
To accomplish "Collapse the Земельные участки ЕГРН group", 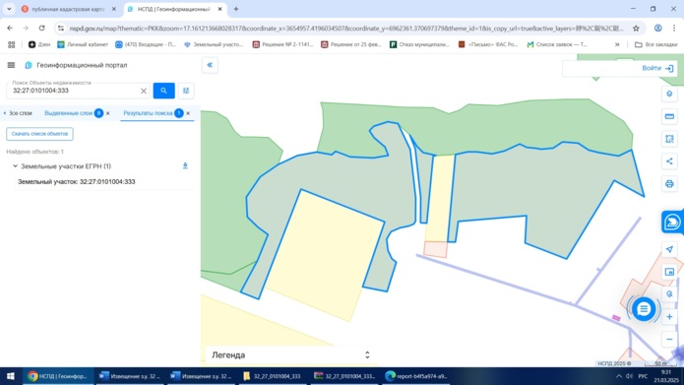I will click(x=16, y=166).
